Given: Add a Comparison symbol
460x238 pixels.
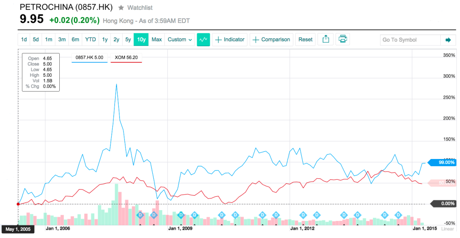Looking at the screenshot, I should tap(271, 40).
